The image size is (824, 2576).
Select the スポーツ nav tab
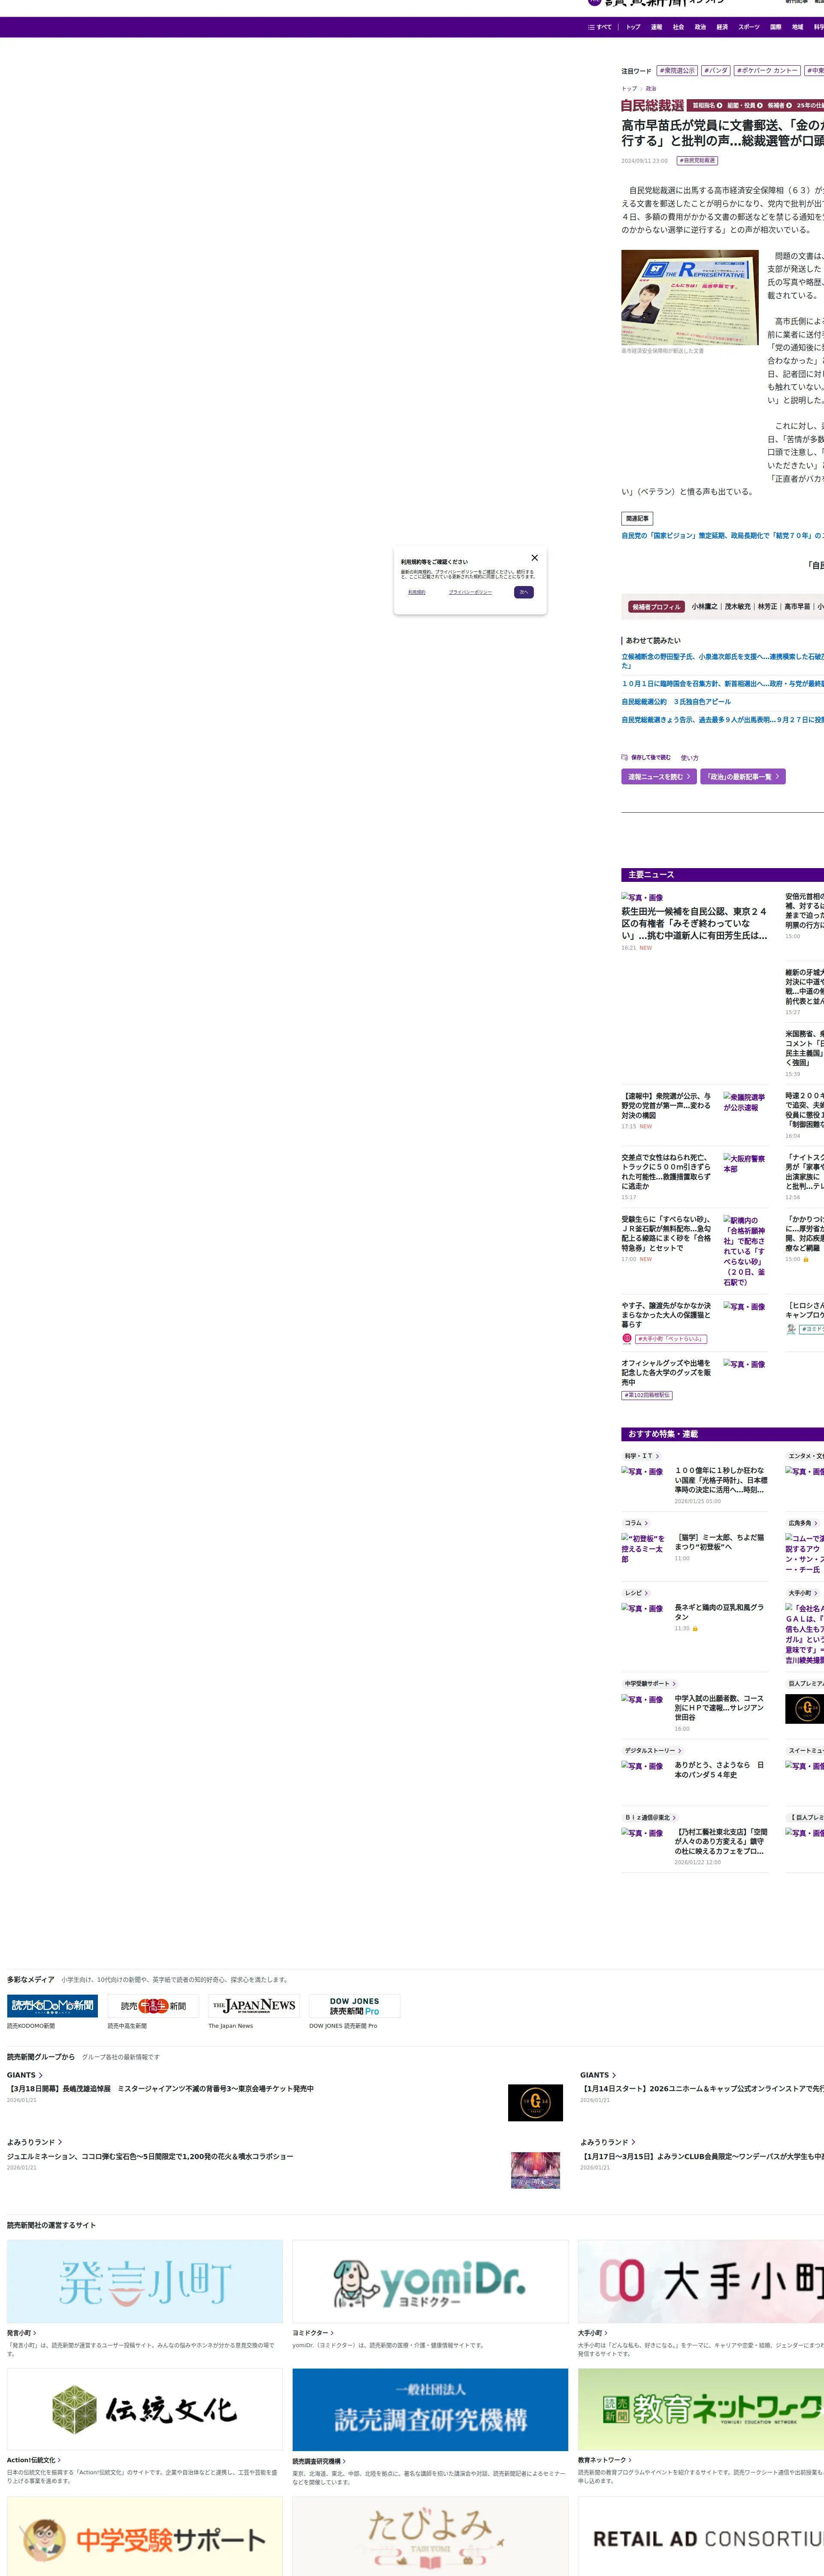point(748,27)
